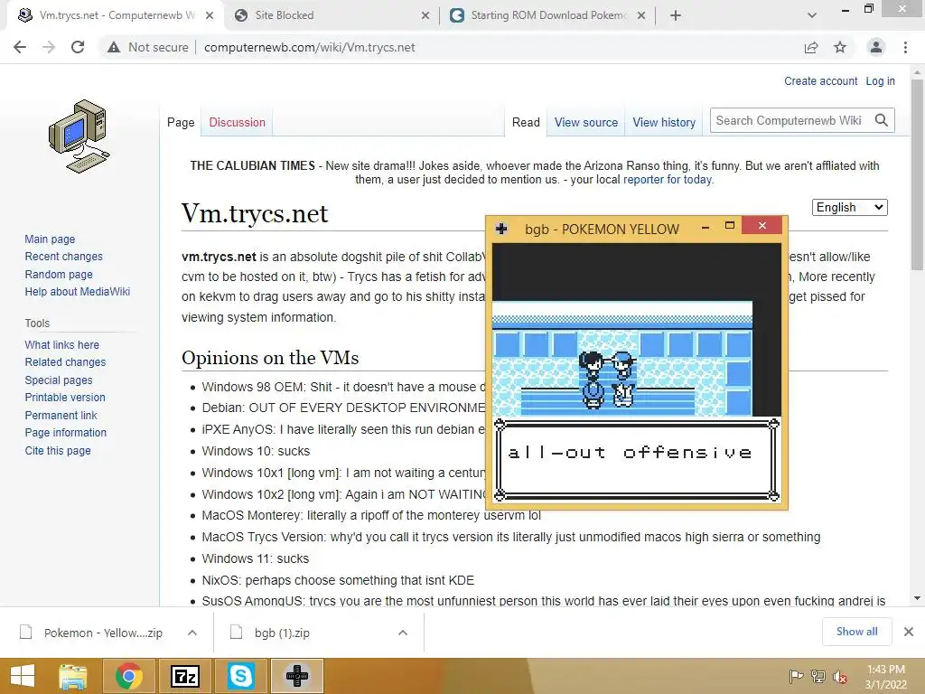Expand options for bgb (1).zip download
The width and height of the screenshot is (925, 694).
coord(403,633)
